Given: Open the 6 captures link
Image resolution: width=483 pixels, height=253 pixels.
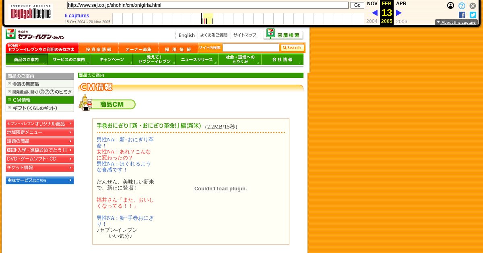Looking at the screenshot, I should 77,16.
